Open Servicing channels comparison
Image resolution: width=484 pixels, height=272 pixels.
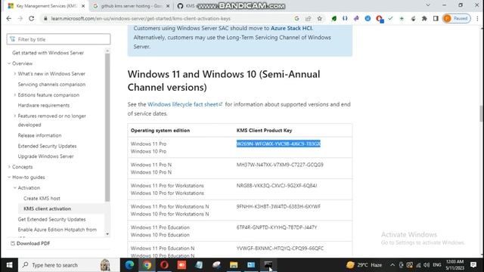[x=51, y=84]
